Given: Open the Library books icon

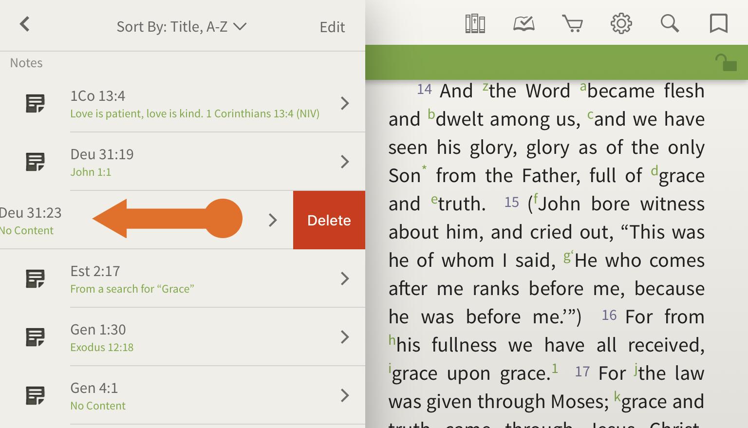Looking at the screenshot, I should pos(475,23).
